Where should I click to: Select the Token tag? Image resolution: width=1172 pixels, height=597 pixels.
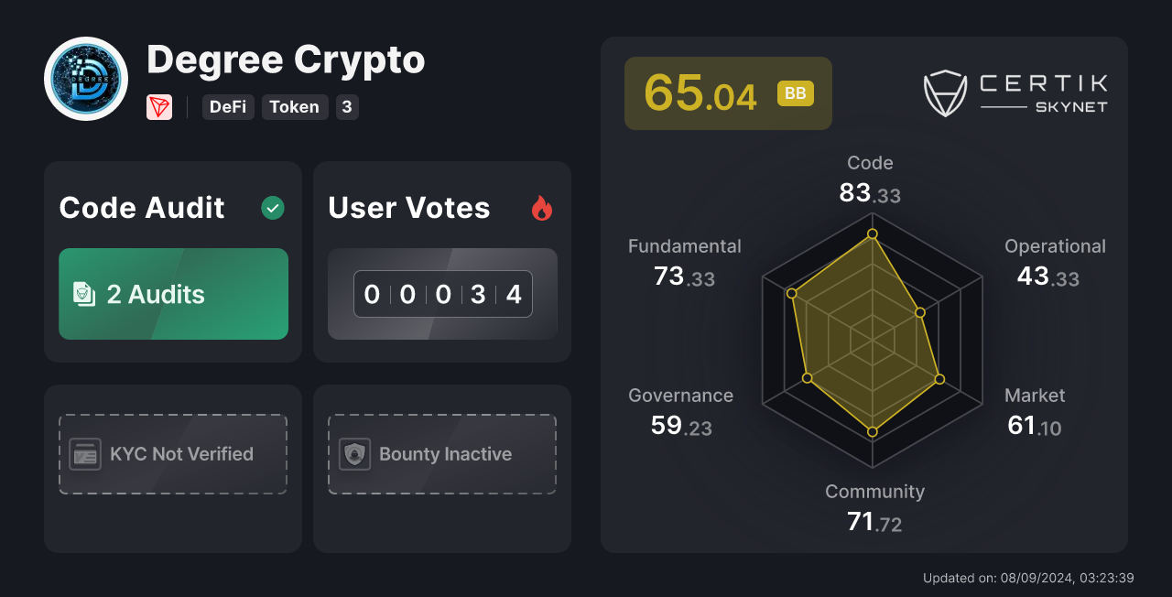(x=294, y=107)
